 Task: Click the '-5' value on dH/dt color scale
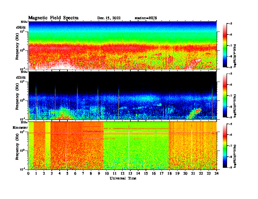(x=230, y=24)
